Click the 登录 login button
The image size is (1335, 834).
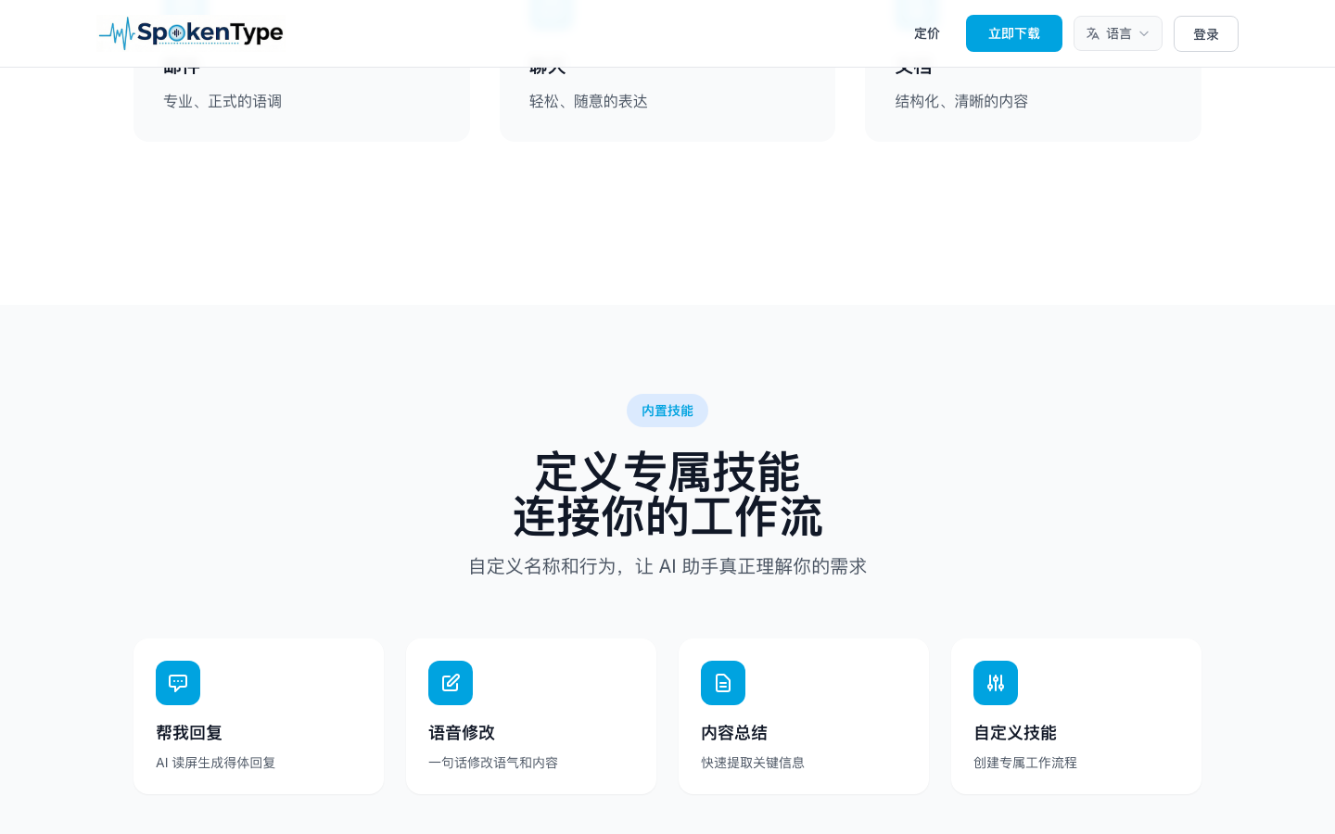1206,34
